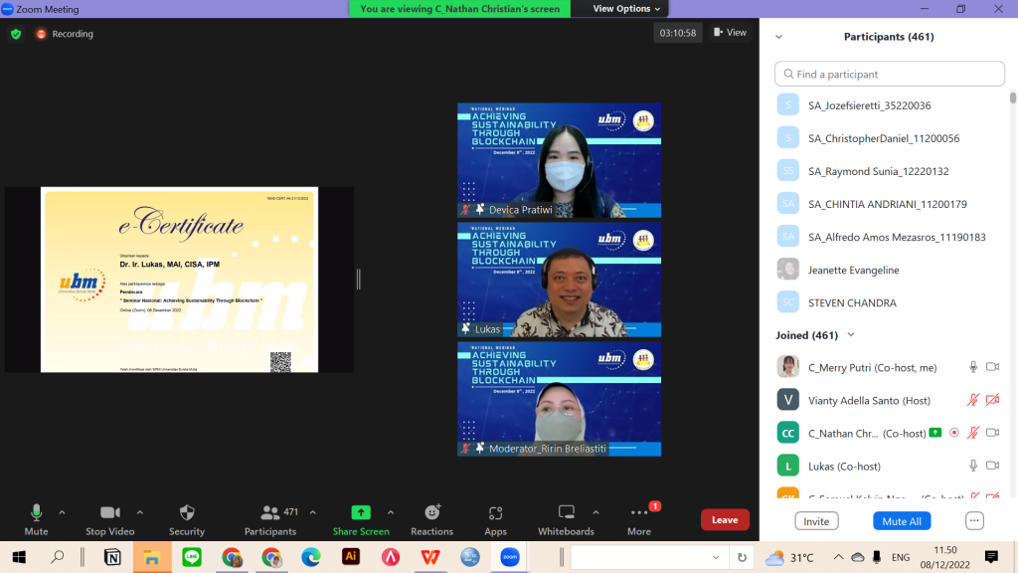
Task: Expand arrow next to Whiteboards
Action: pos(595,512)
